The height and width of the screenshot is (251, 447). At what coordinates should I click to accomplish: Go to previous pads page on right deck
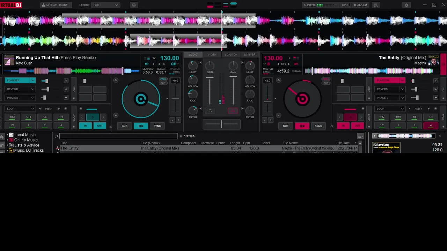pyautogui.click(x=410, y=109)
